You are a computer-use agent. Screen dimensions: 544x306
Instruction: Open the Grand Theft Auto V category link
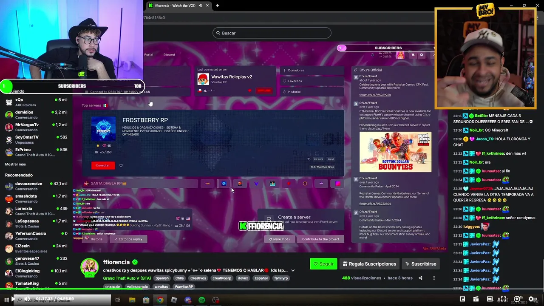pyautogui.click(x=127, y=278)
